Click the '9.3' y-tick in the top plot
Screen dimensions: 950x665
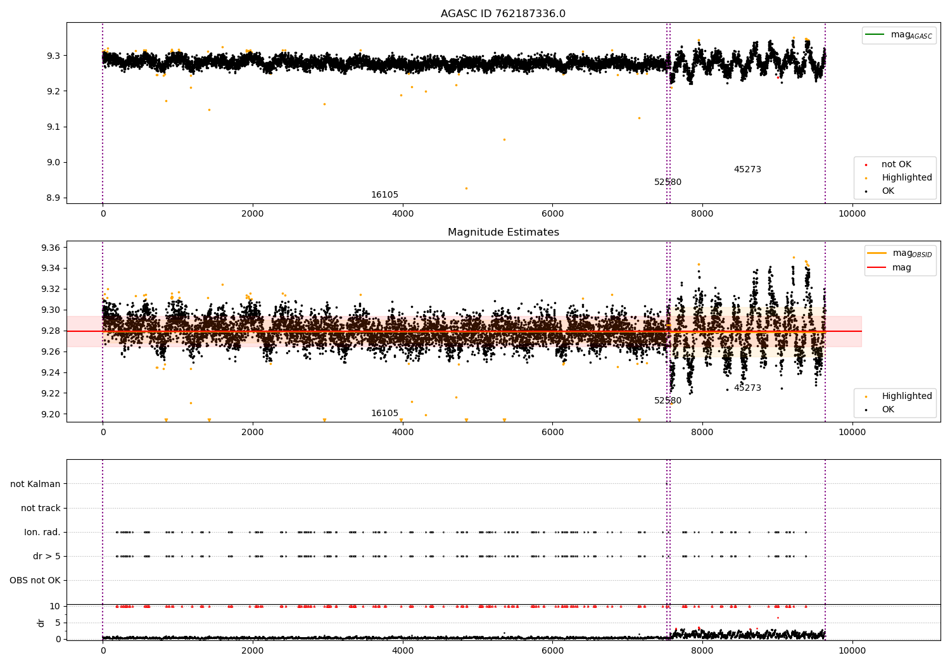[x=53, y=56]
